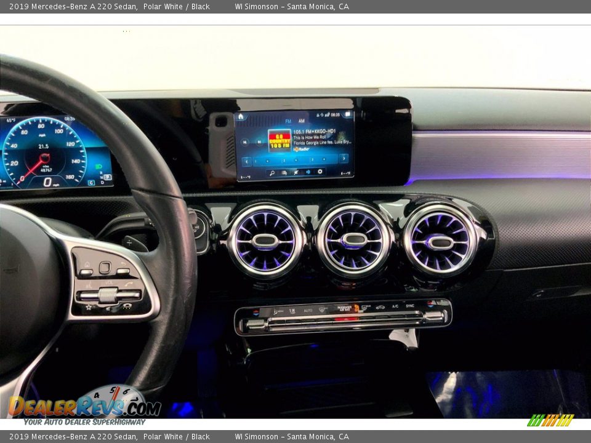
Task: Tap right temperature readout at screen bottom
Action: (x=345, y=174)
